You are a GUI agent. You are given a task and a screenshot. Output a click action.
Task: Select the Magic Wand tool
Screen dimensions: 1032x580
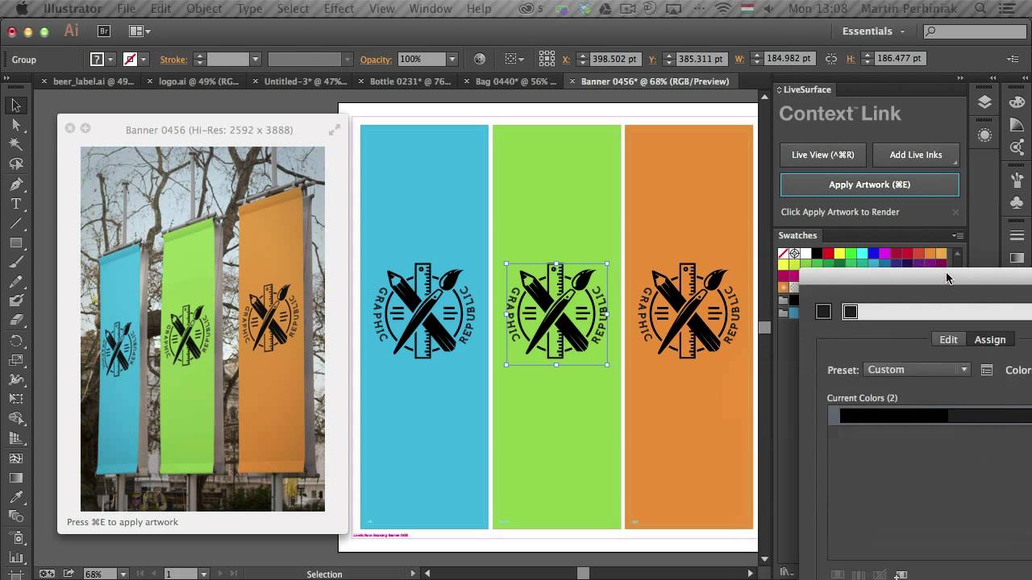[16, 144]
